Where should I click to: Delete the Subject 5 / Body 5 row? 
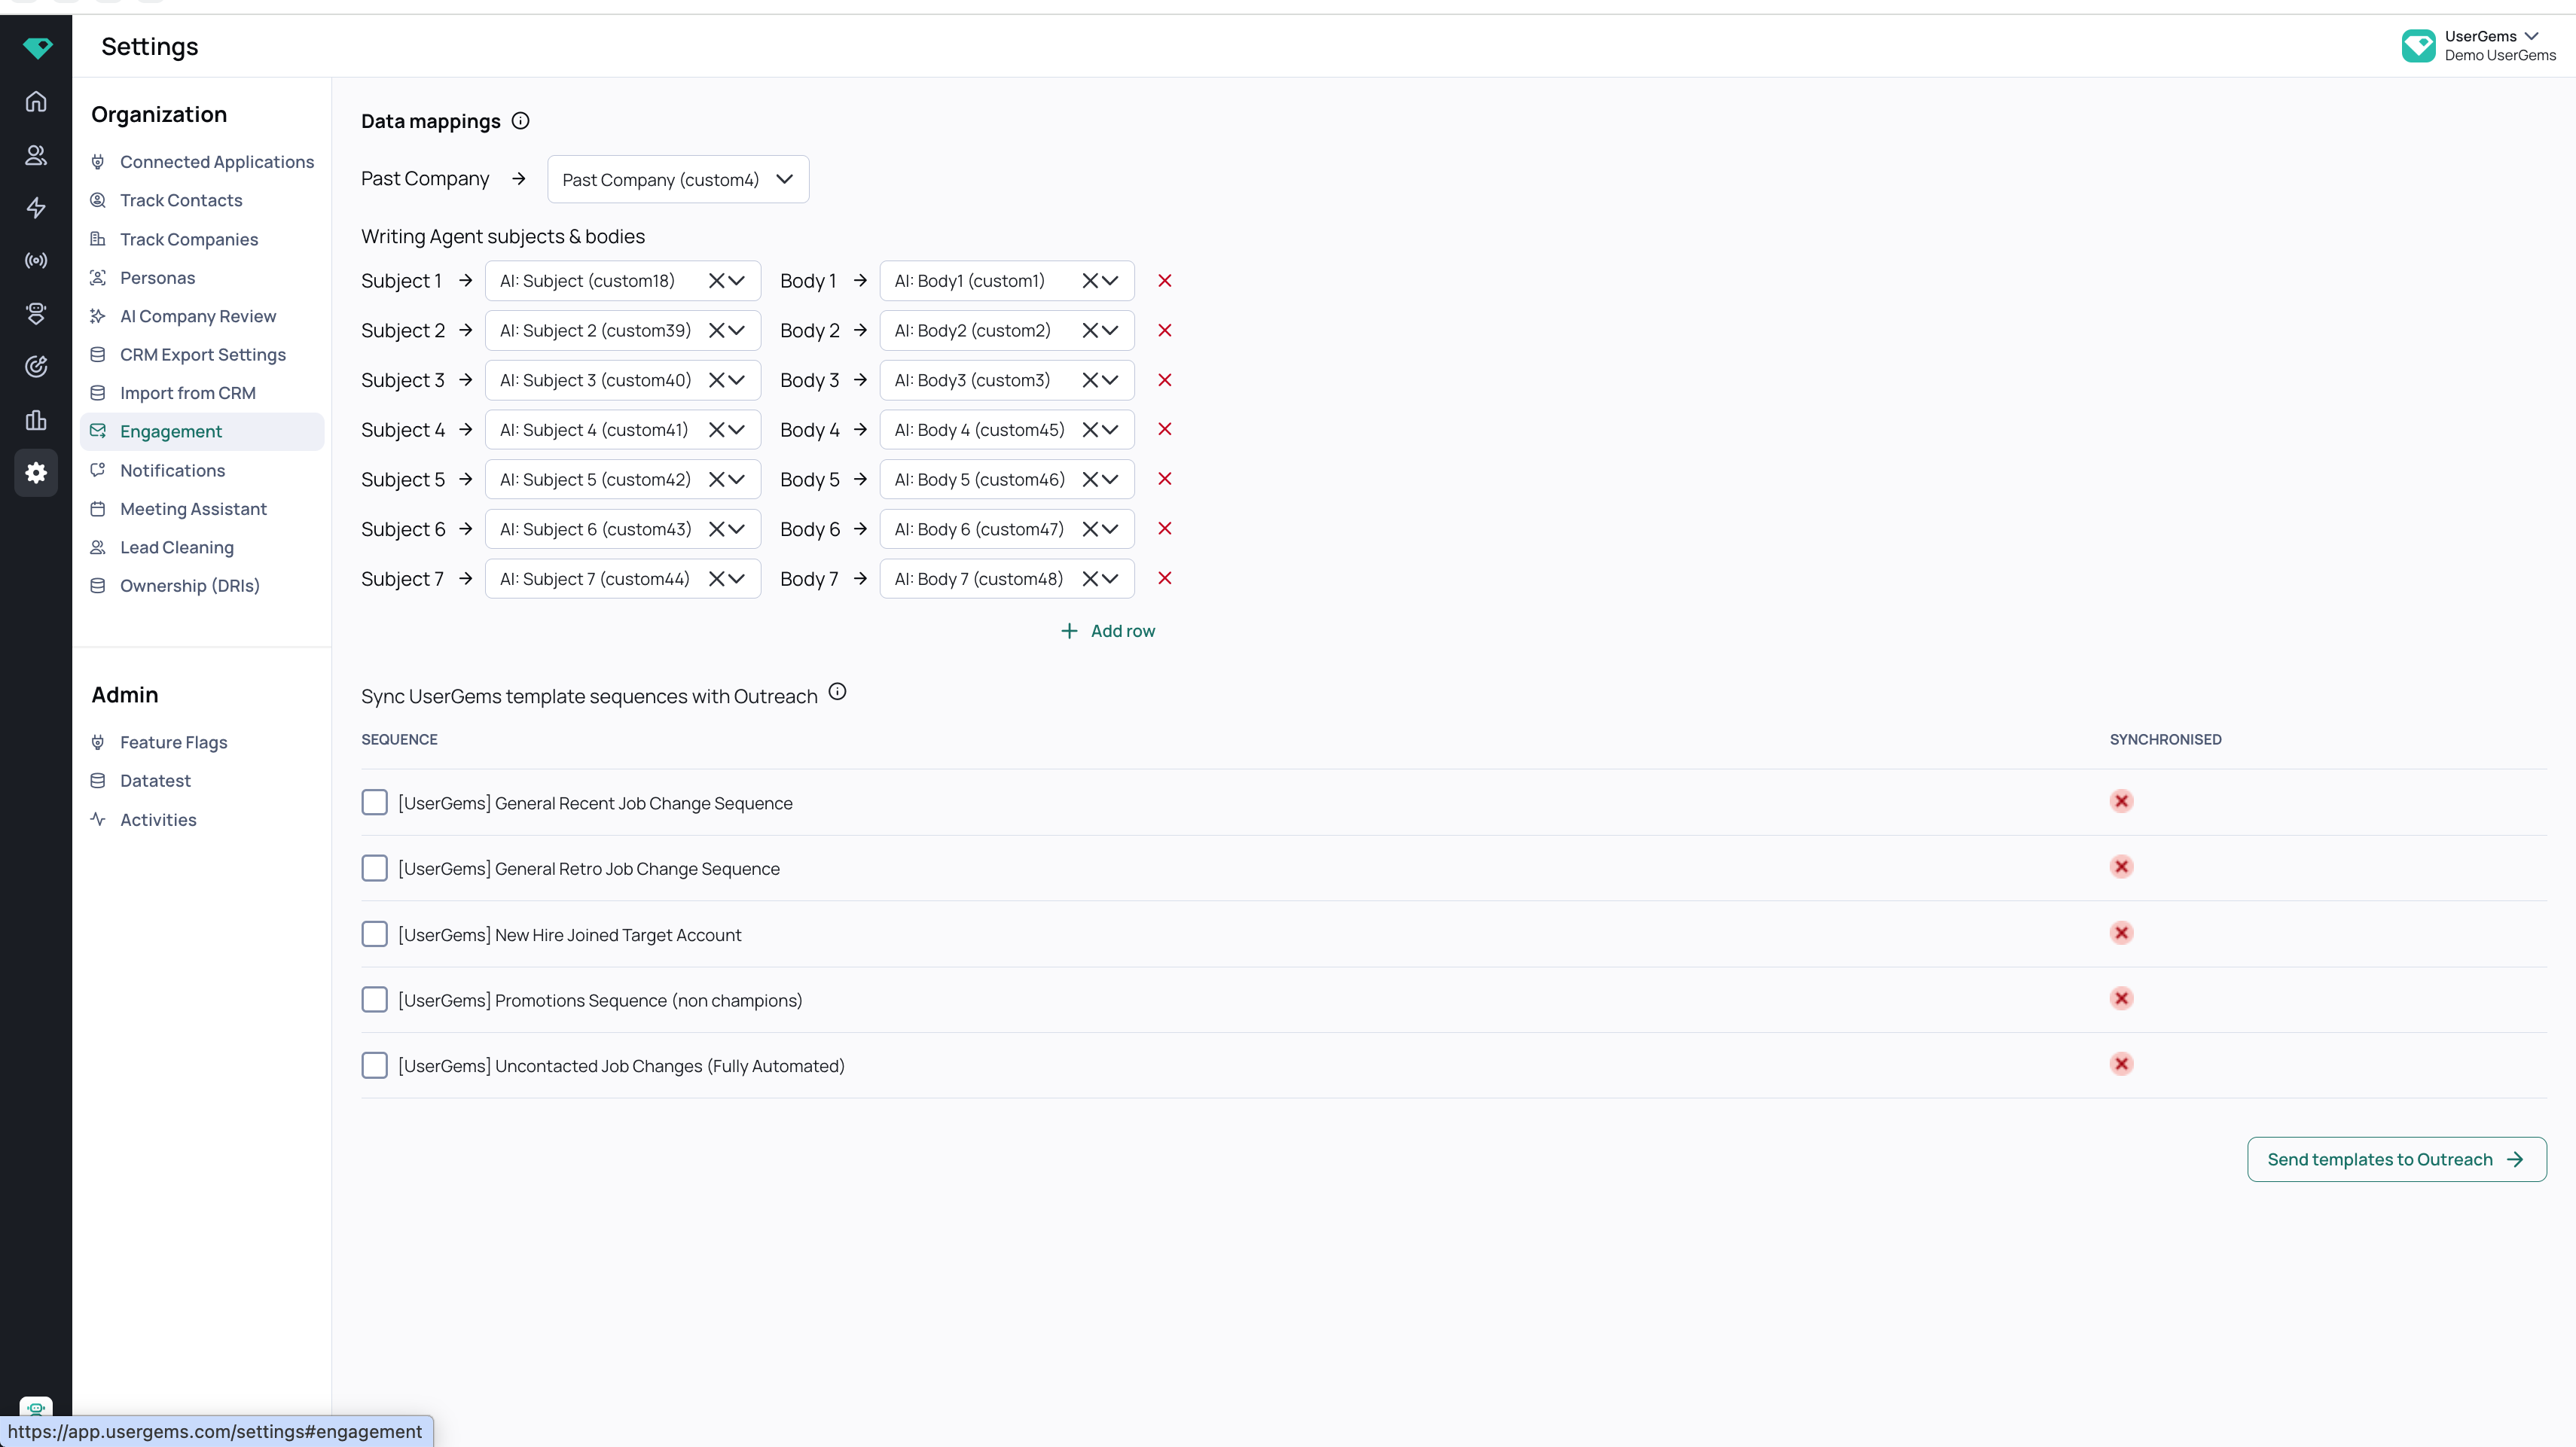coord(1165,480)
